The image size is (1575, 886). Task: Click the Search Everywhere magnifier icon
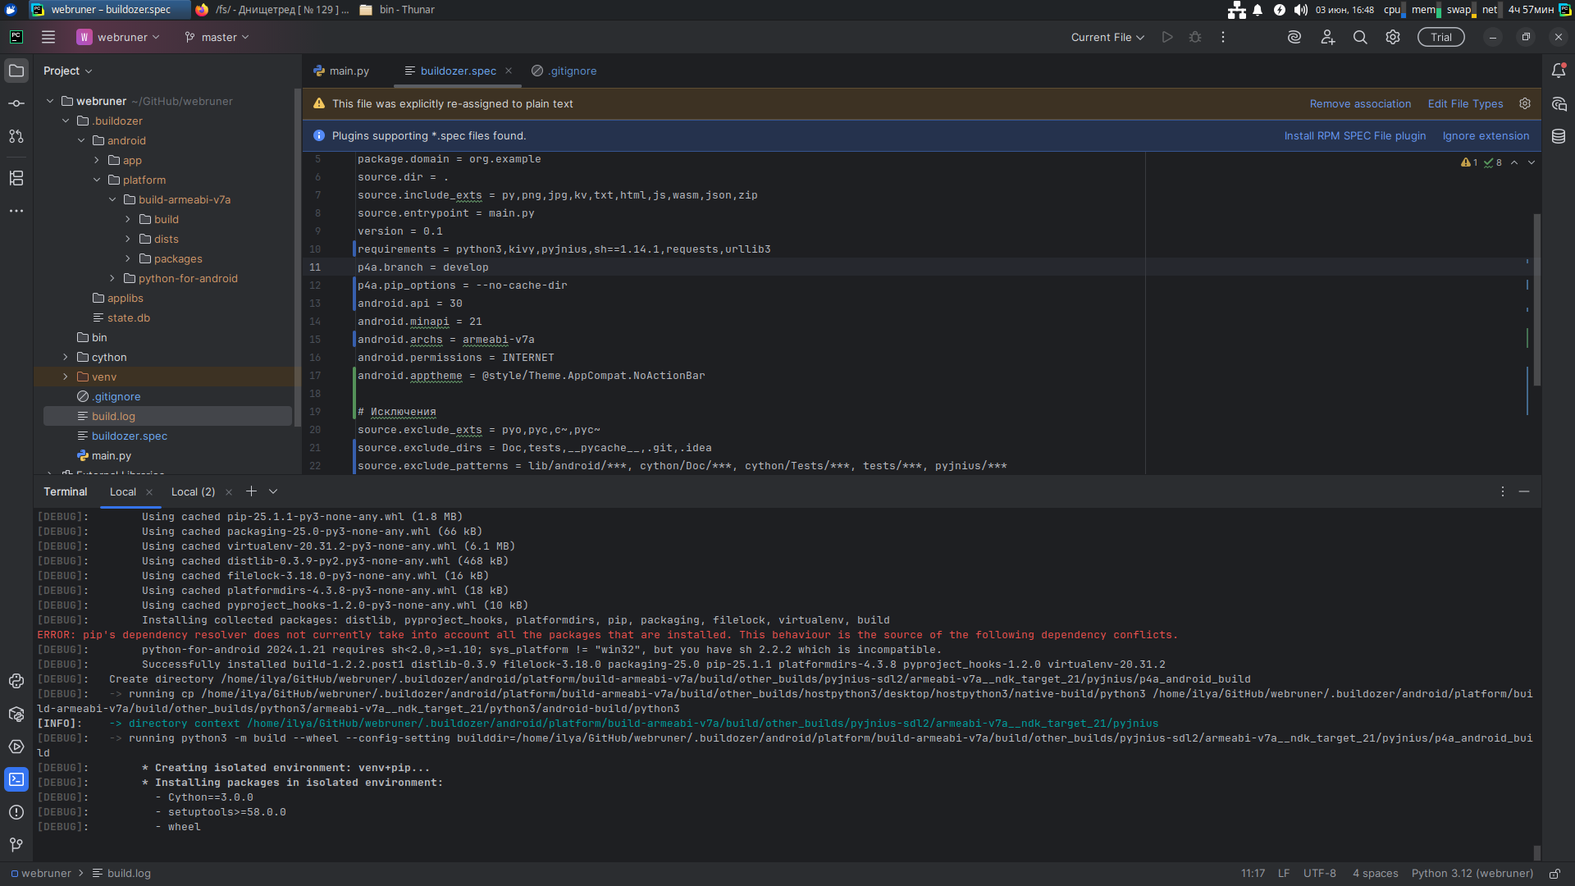tap(1359, 37)
